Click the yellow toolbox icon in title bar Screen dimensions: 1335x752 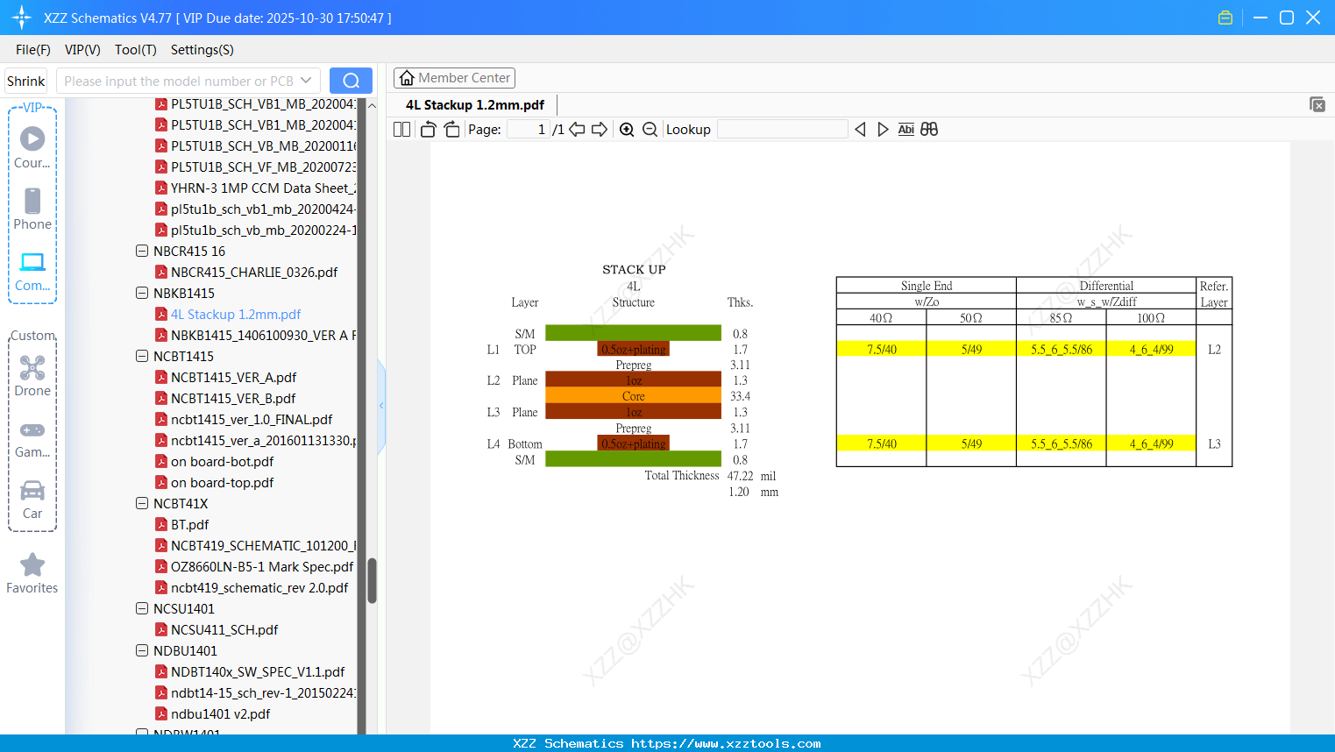click(1225, 18)
